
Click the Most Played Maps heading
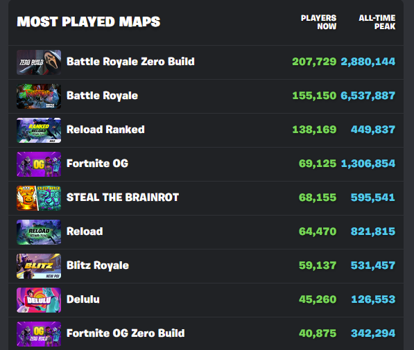(x=89, y=22)
